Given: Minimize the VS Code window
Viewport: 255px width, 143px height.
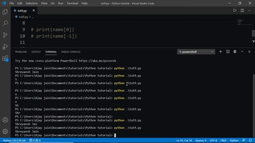Looking at the screenshot, I should pos(229,3).
